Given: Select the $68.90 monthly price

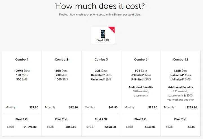Looking at the screenshot, I should [x=113, y=107].
